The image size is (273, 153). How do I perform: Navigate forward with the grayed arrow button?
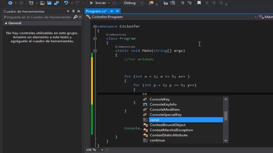21,3
